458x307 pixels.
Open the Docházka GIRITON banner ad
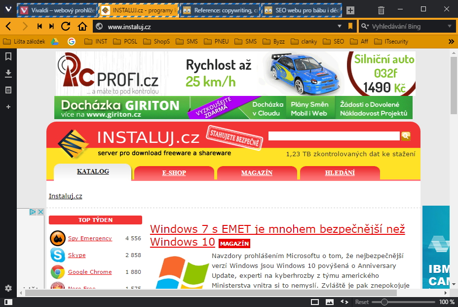coord(233,107)
